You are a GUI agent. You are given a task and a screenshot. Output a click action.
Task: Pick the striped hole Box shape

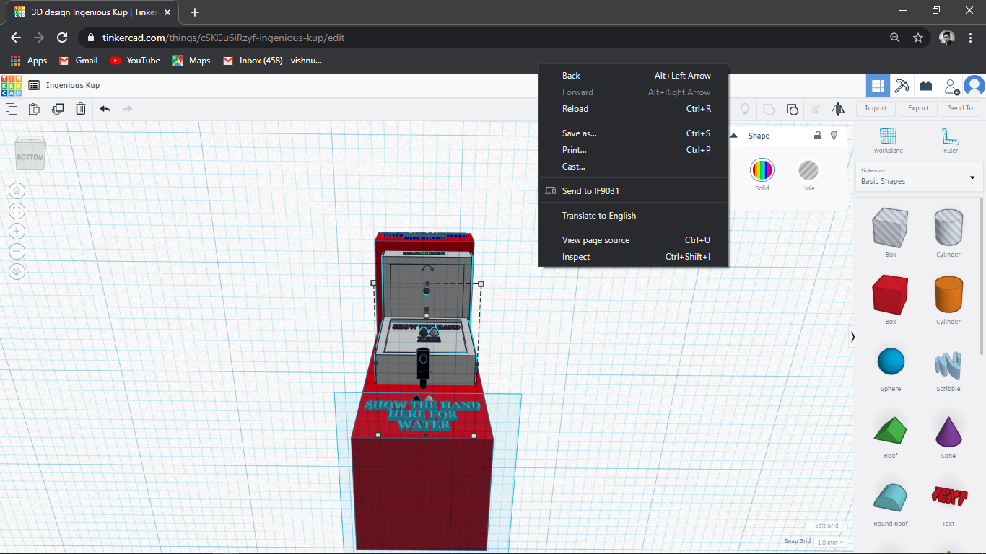coord(891,228)
